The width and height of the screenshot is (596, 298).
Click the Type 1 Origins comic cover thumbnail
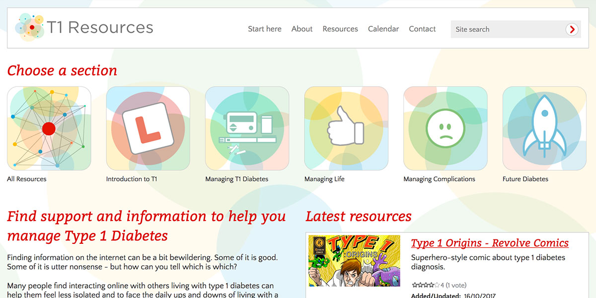[x=354, y=261]
